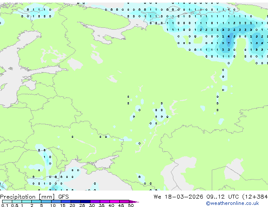Click the legend label '0.1'
Viewport: 268px width, 207px height.
coord(5,205)
